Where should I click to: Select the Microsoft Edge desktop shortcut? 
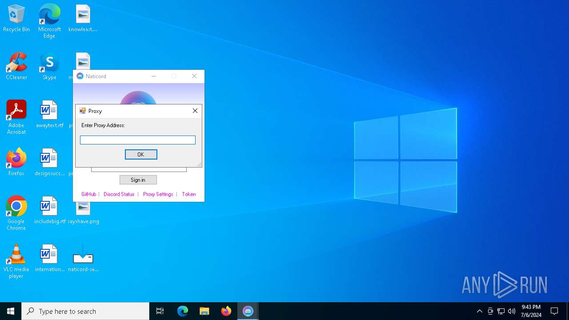tap(49, 21)
